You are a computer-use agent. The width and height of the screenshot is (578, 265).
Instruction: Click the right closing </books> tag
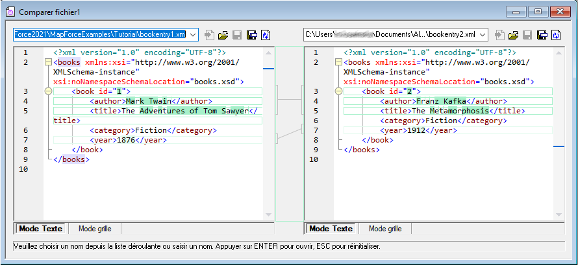point(362,150)
